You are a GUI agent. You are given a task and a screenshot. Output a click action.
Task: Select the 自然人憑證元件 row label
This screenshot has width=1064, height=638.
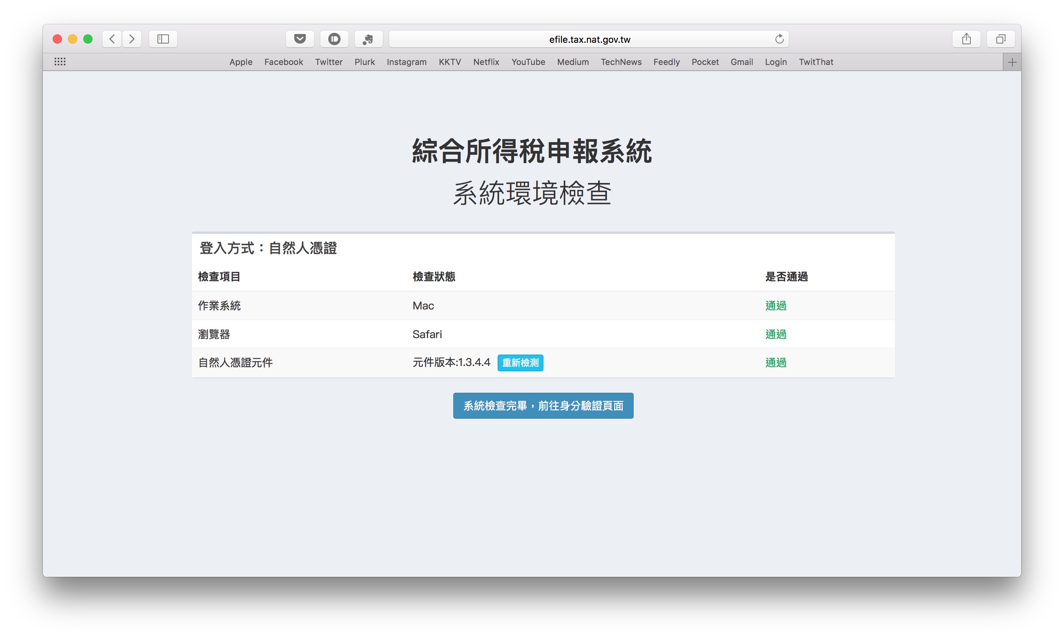point(235,363)
